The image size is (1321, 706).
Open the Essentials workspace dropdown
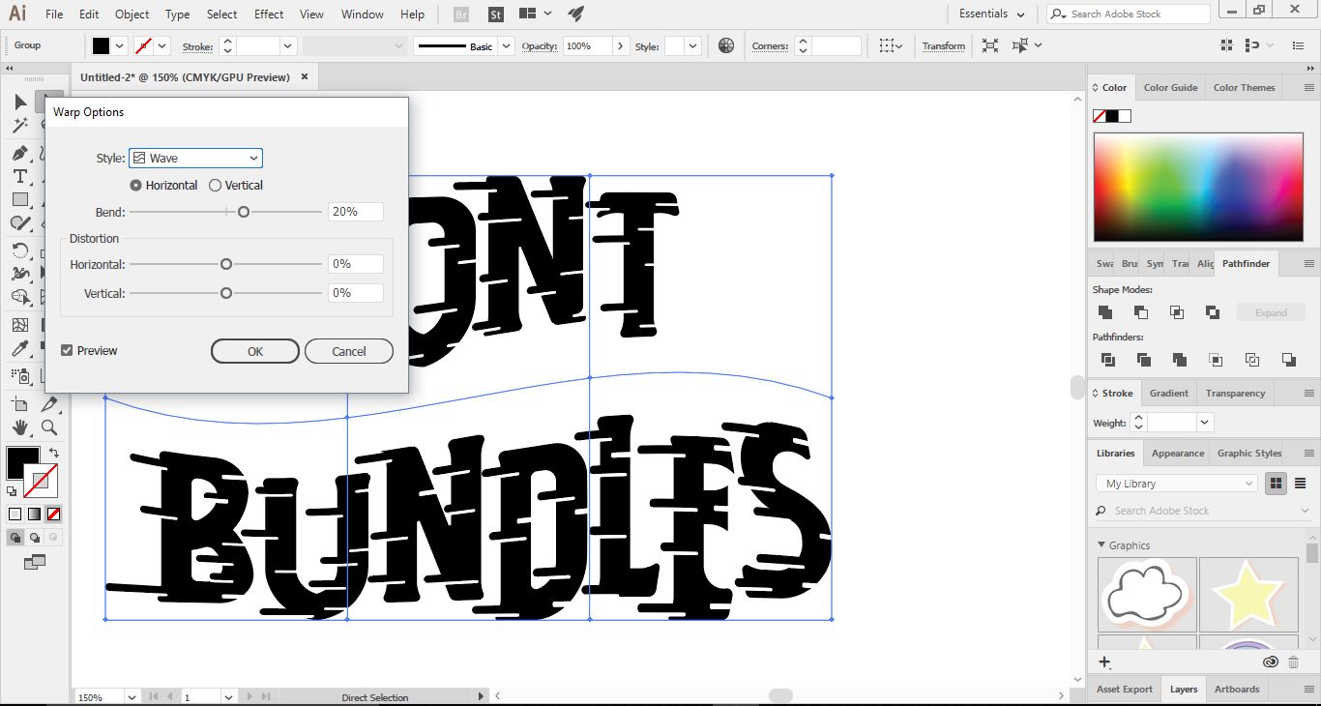click(991, 14)
